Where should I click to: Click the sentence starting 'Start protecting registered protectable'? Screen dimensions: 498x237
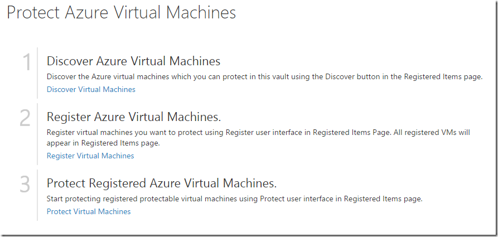(235, 199)
